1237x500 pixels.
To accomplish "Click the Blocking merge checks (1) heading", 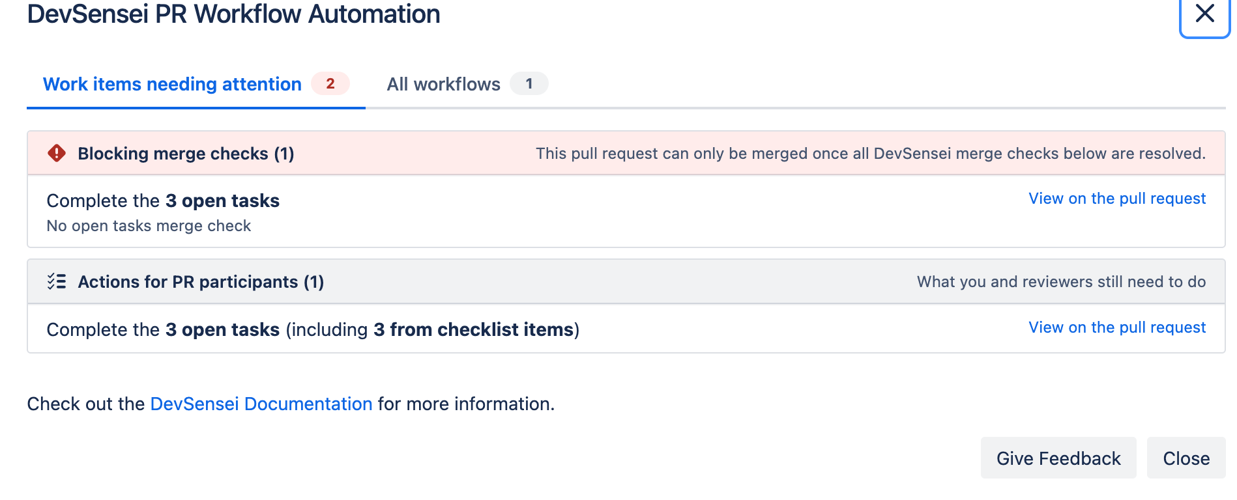I will click(186, 154).
